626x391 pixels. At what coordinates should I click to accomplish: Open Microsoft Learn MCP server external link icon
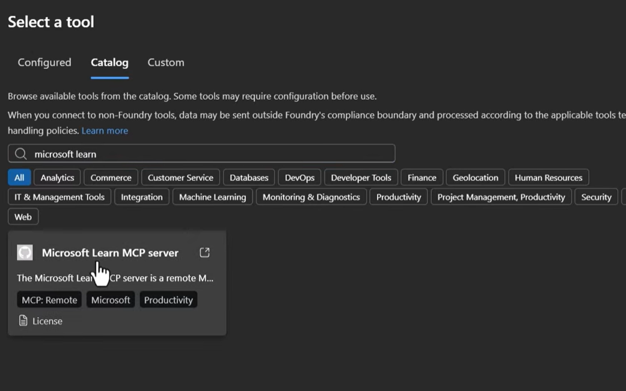(x=204, y=253)
